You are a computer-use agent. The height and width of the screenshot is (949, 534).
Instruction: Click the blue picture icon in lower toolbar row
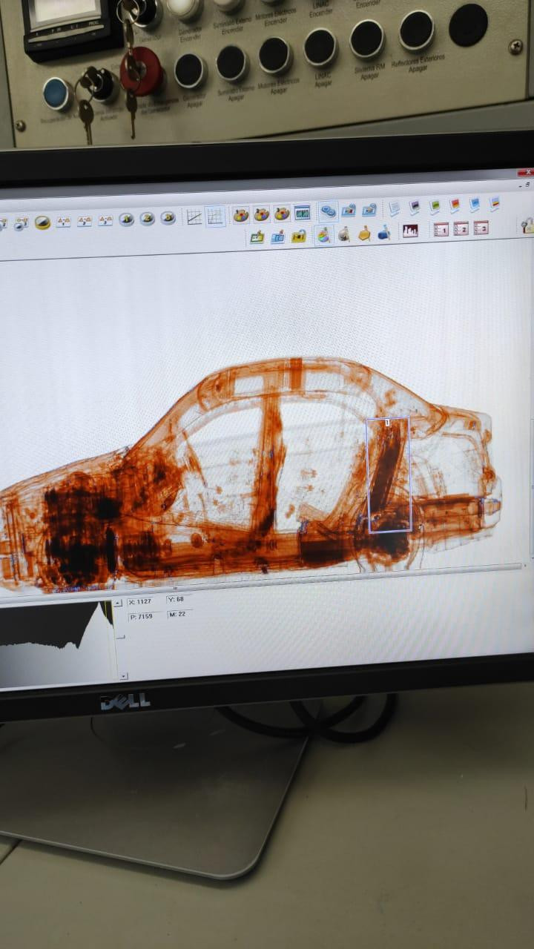tap(278, 237)
